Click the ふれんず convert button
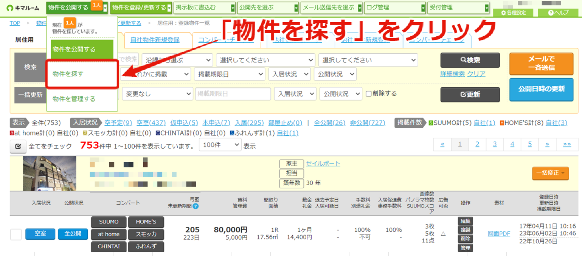The height and width of the screenshot is (256, 582). point(146,247)
